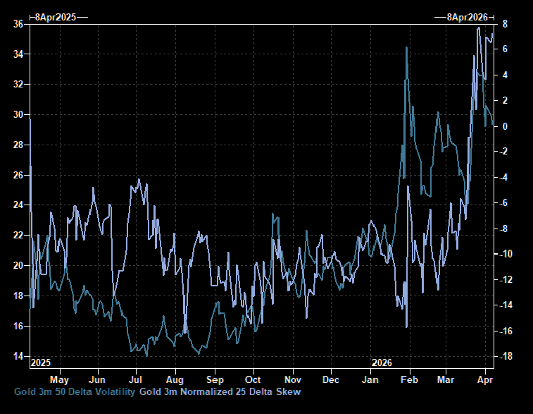Click the 0 value on the right axis
The width and height of the screenshot is (533, 414).
[x=506, y=126]
